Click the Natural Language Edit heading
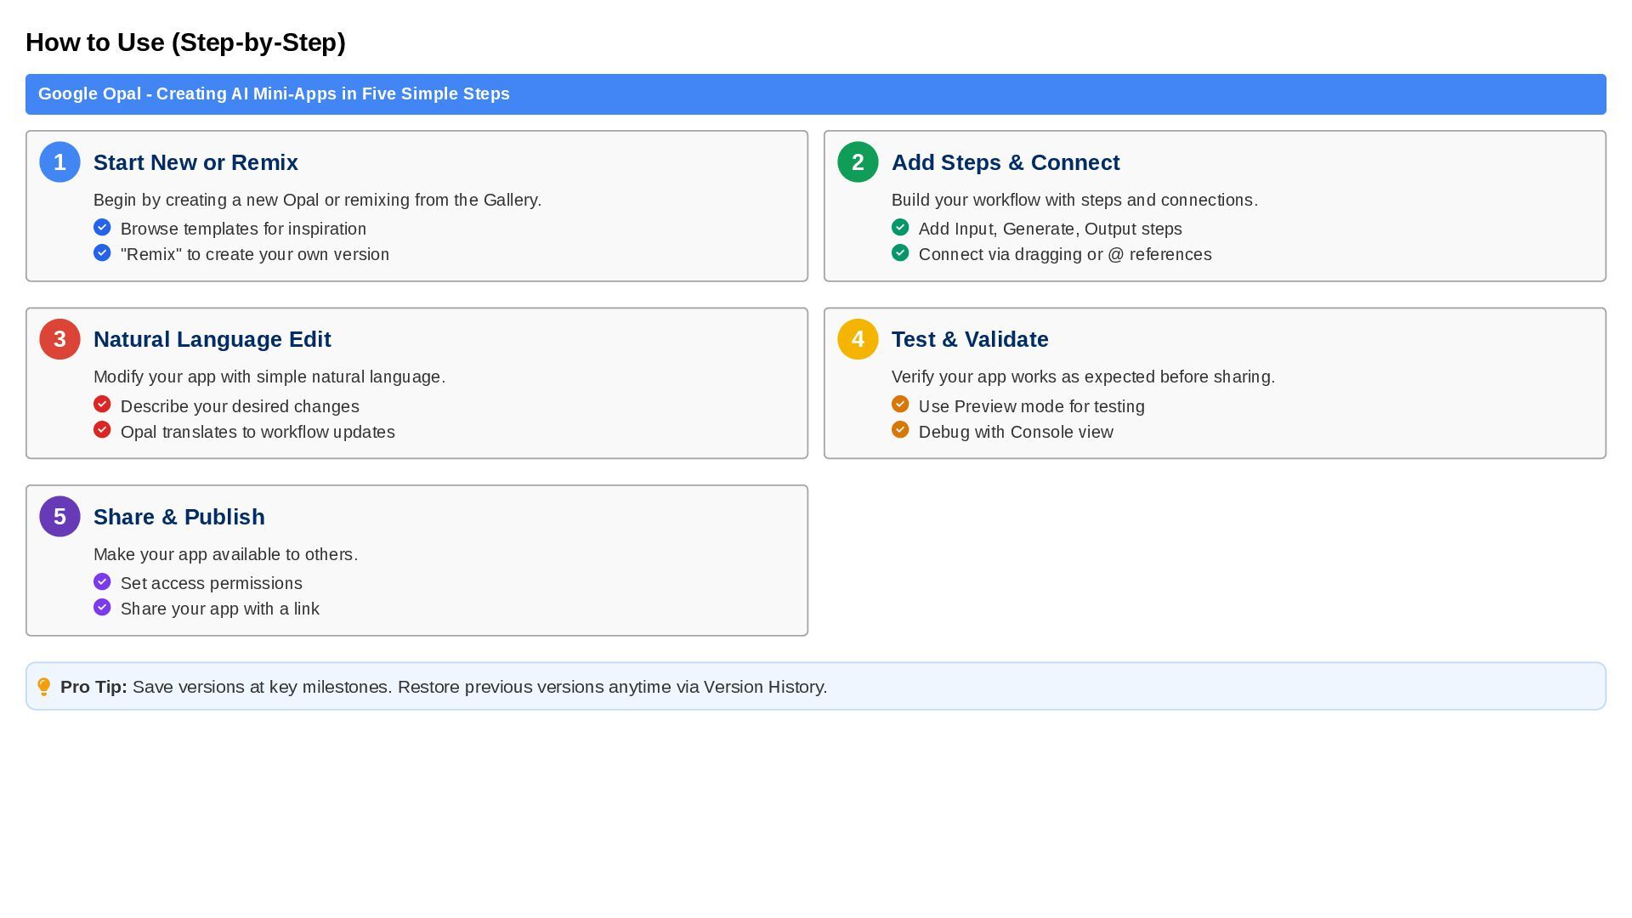The height and width of the screenshot is (918, 1632). tap(212, 339)
